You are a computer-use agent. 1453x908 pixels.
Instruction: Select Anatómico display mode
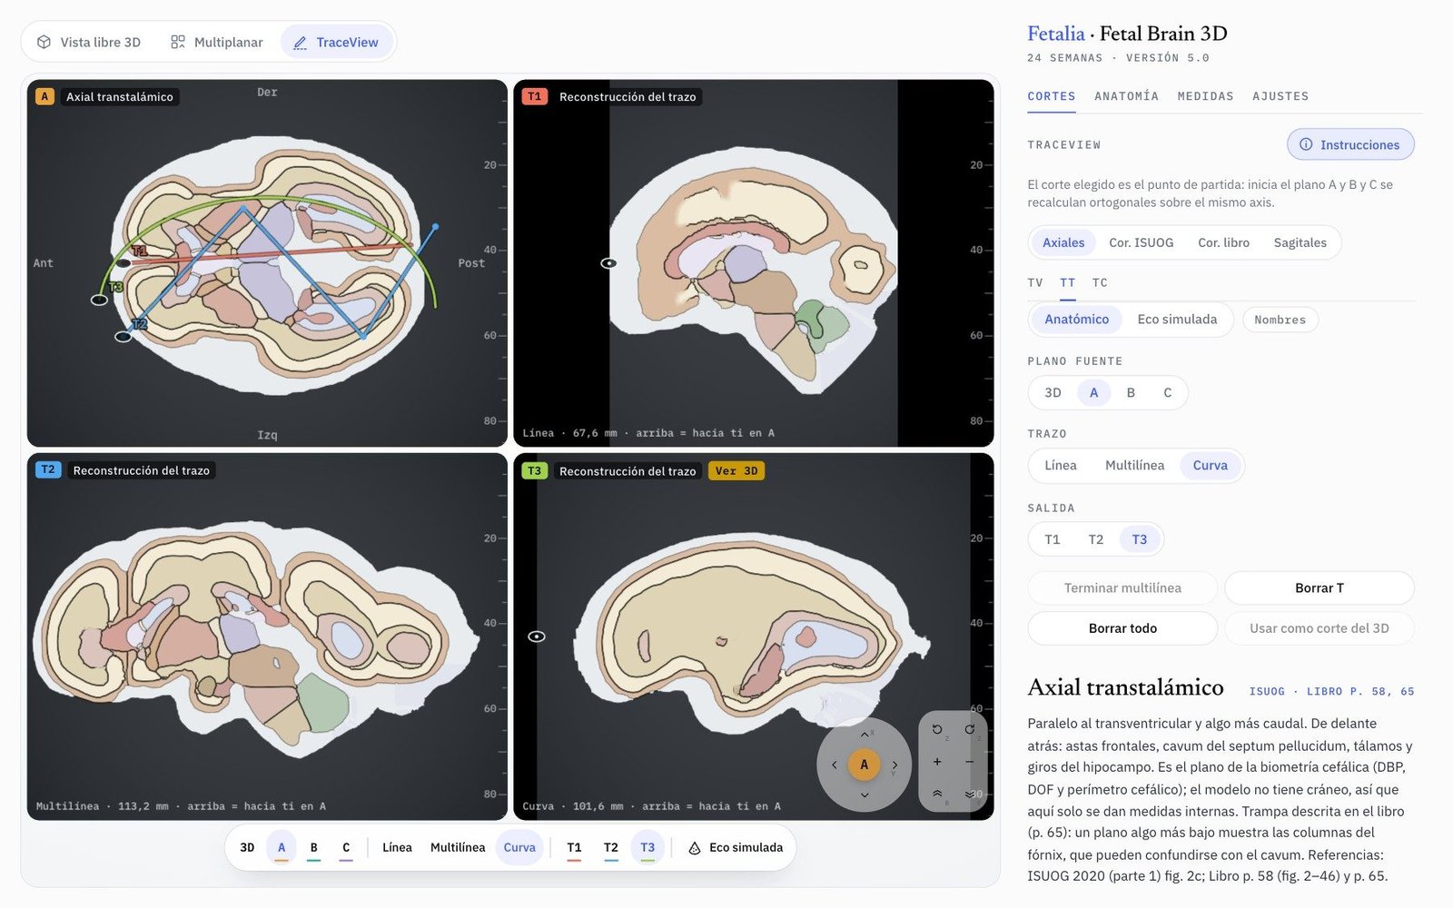click(1076, 319)
